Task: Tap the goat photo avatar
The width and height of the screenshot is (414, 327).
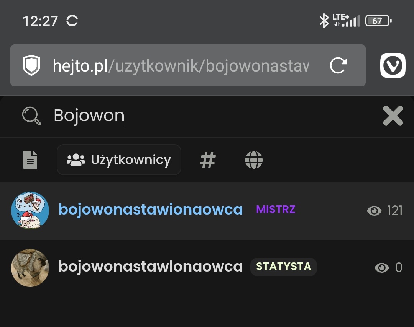Action: tap(30, 268)
